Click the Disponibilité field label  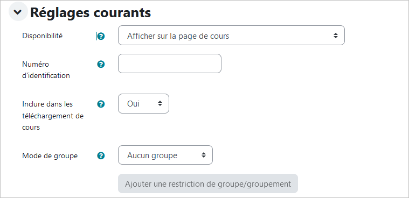point(43,36)
